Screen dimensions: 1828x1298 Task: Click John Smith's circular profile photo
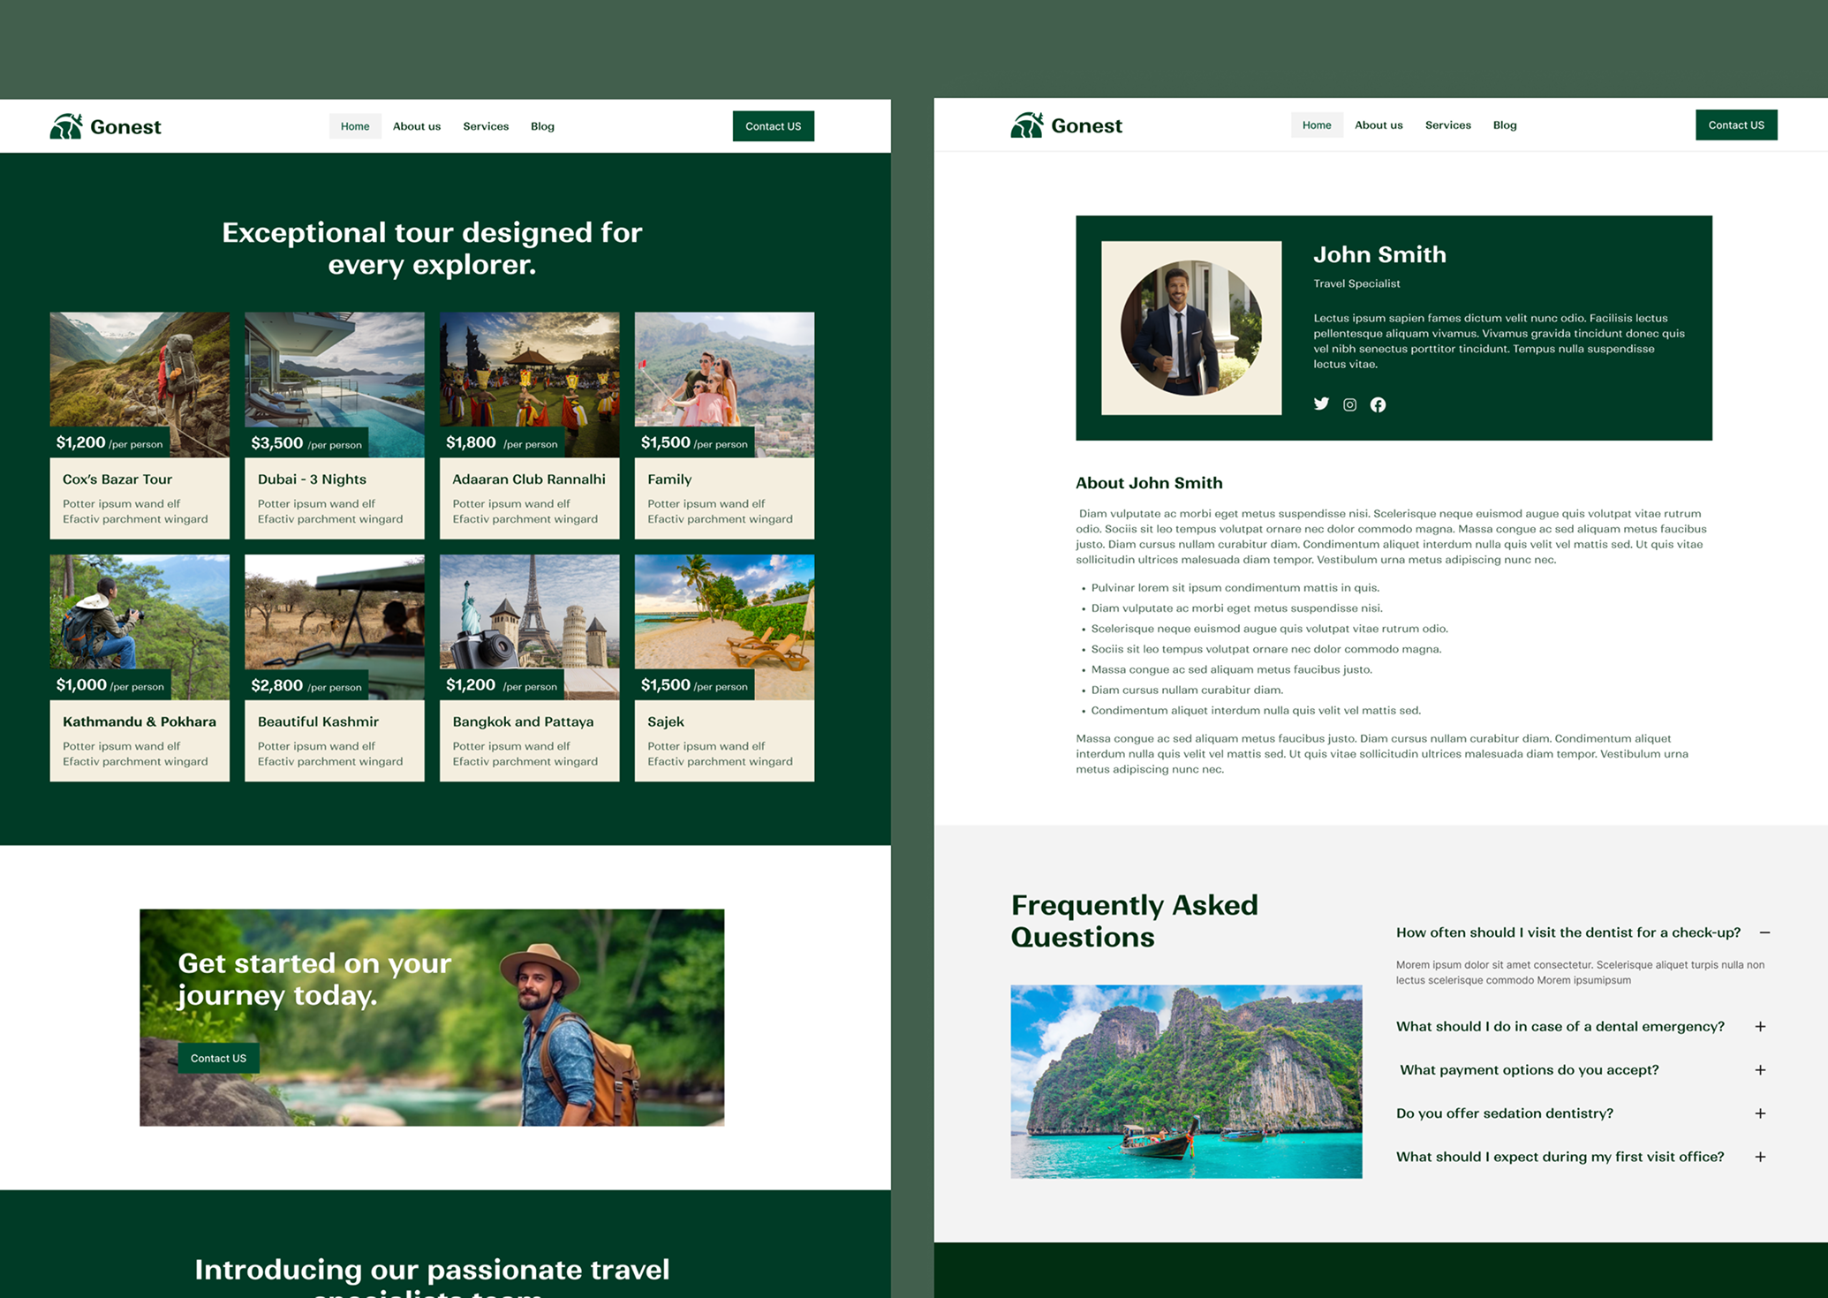pyautogui.click(x=1190, y=328)
